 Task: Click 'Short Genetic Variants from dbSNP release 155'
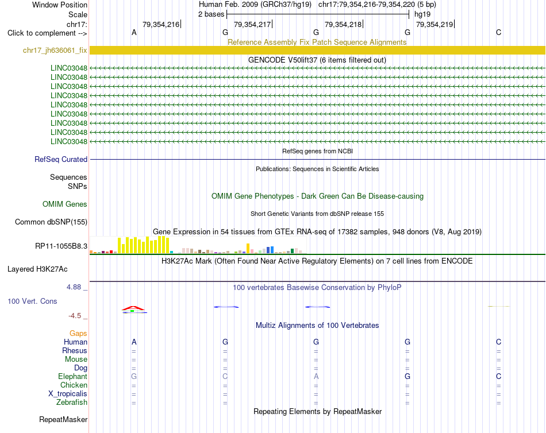point(317,214)
